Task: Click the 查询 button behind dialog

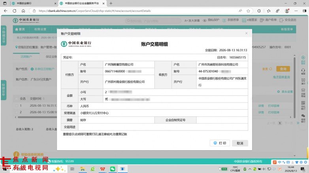Action: [283, 69]
